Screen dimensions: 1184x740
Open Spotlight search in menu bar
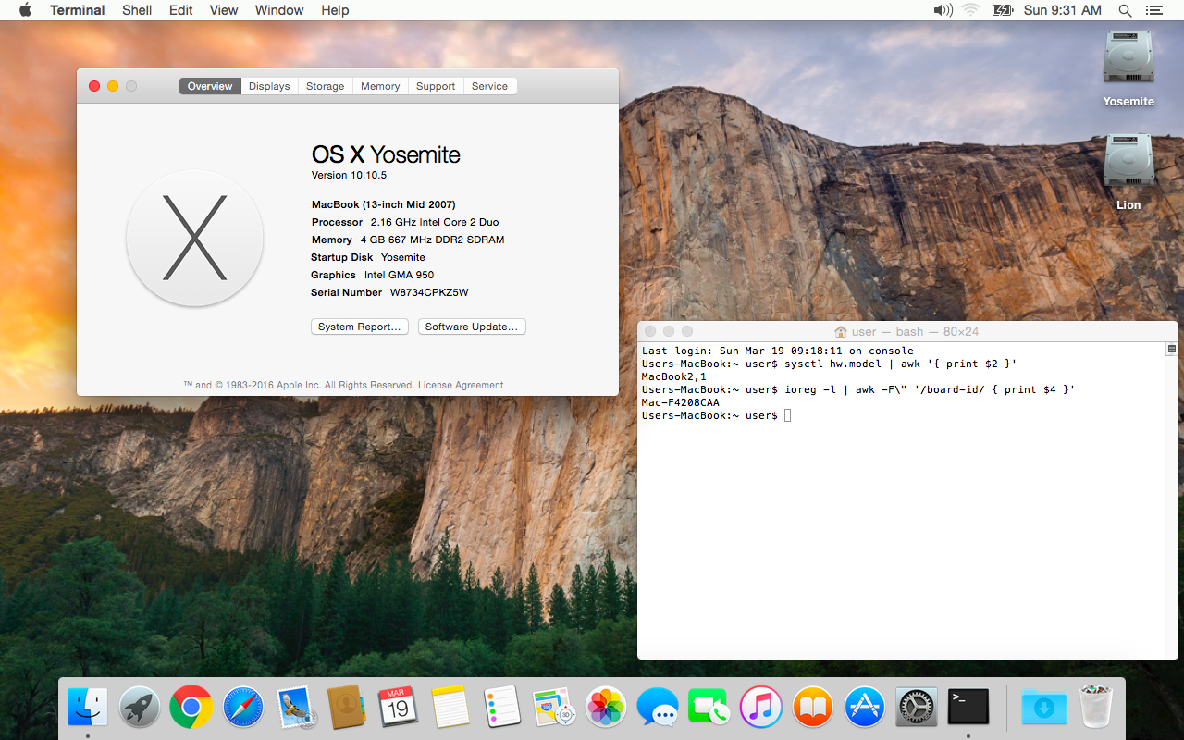coord(1125,10)
